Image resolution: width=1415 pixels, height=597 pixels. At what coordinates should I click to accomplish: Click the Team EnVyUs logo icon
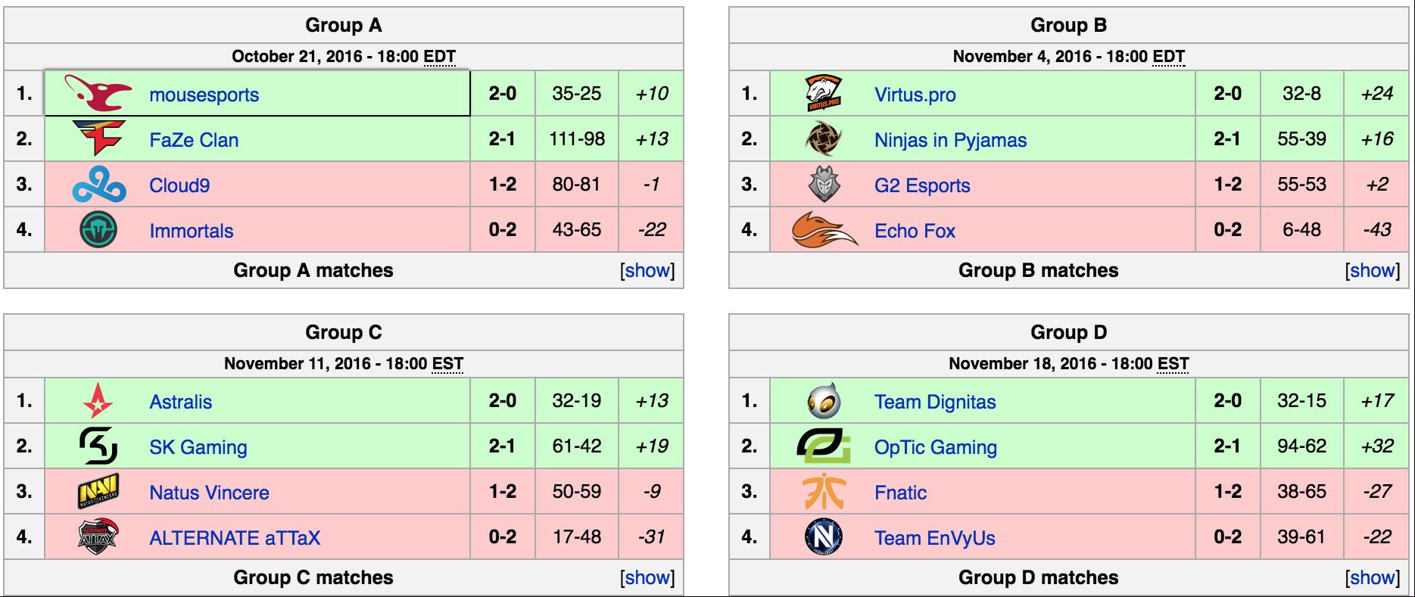pos(824,537)
